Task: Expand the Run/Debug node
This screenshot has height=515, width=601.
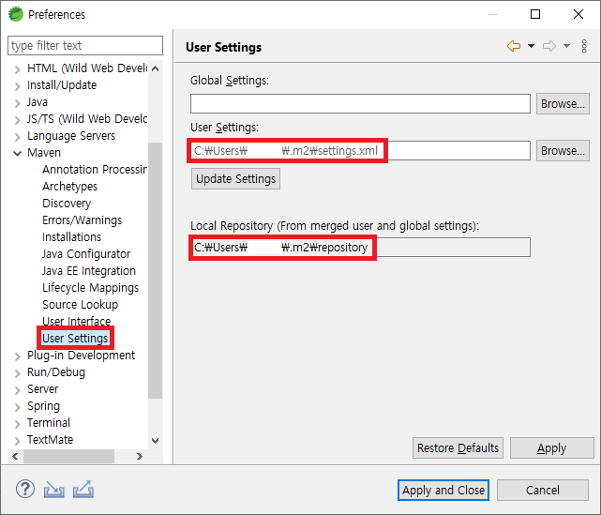Action: pos(17,373)
